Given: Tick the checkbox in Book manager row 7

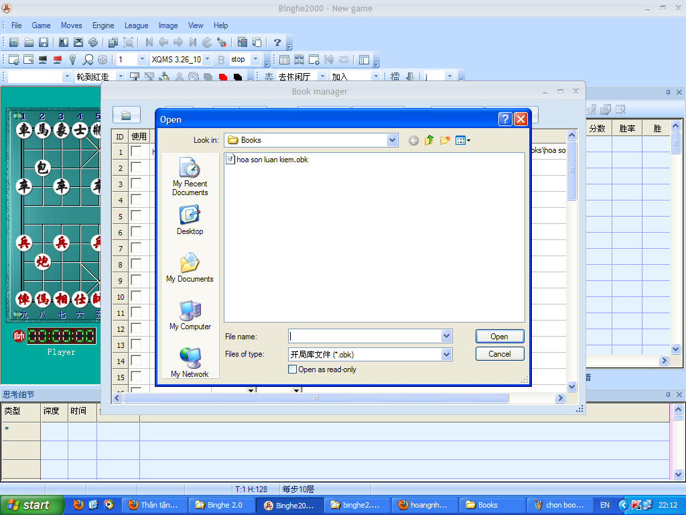Looking at the screenshot, I should tap(137, 247).
